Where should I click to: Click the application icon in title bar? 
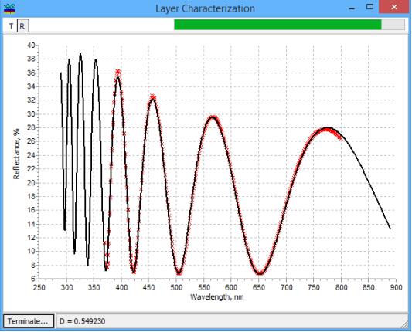(9, 8)
